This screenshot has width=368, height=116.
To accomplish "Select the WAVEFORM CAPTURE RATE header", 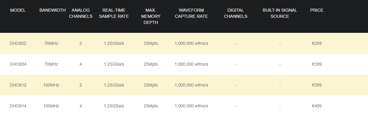I will coord(191,14).
